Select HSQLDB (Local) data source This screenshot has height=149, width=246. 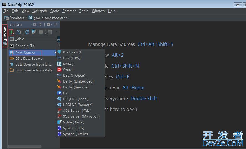[x=81, y=99]
